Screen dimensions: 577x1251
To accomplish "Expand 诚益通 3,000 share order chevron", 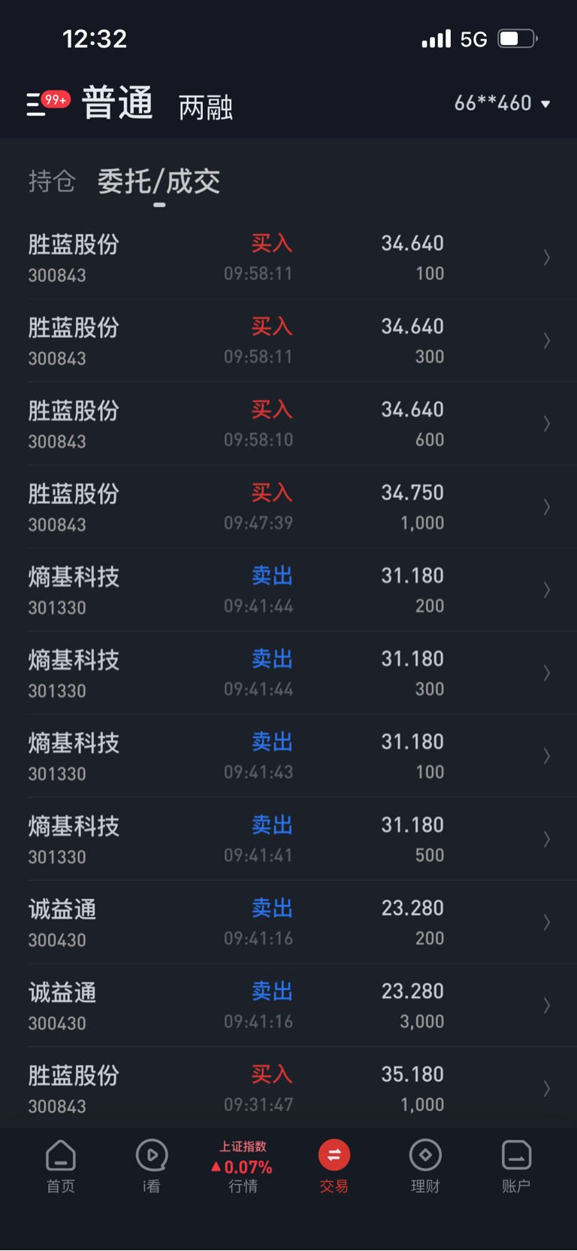I will click(x=547, y=1006).
